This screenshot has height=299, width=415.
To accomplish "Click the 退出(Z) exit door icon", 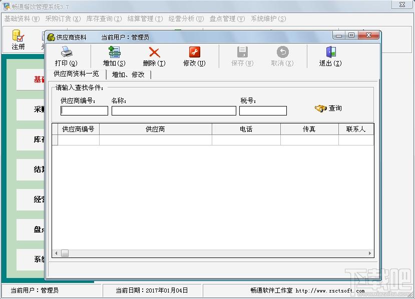I will [330, 52].
